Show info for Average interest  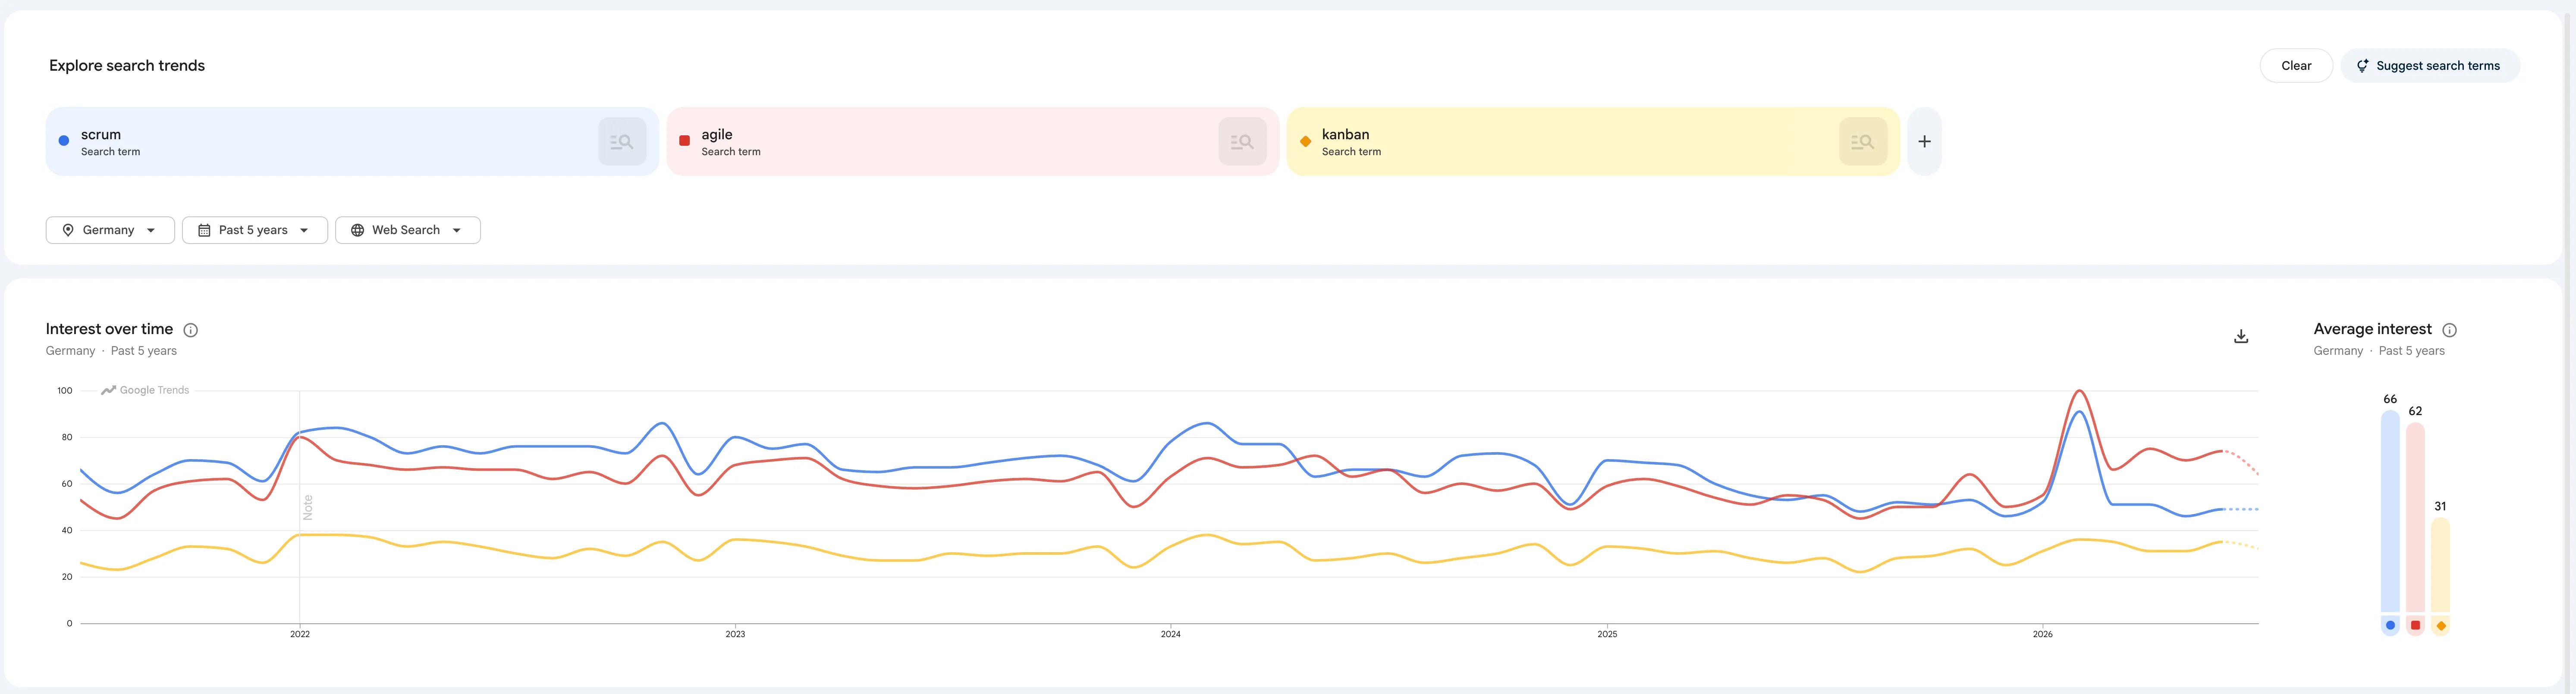(x=2450, y=330)
